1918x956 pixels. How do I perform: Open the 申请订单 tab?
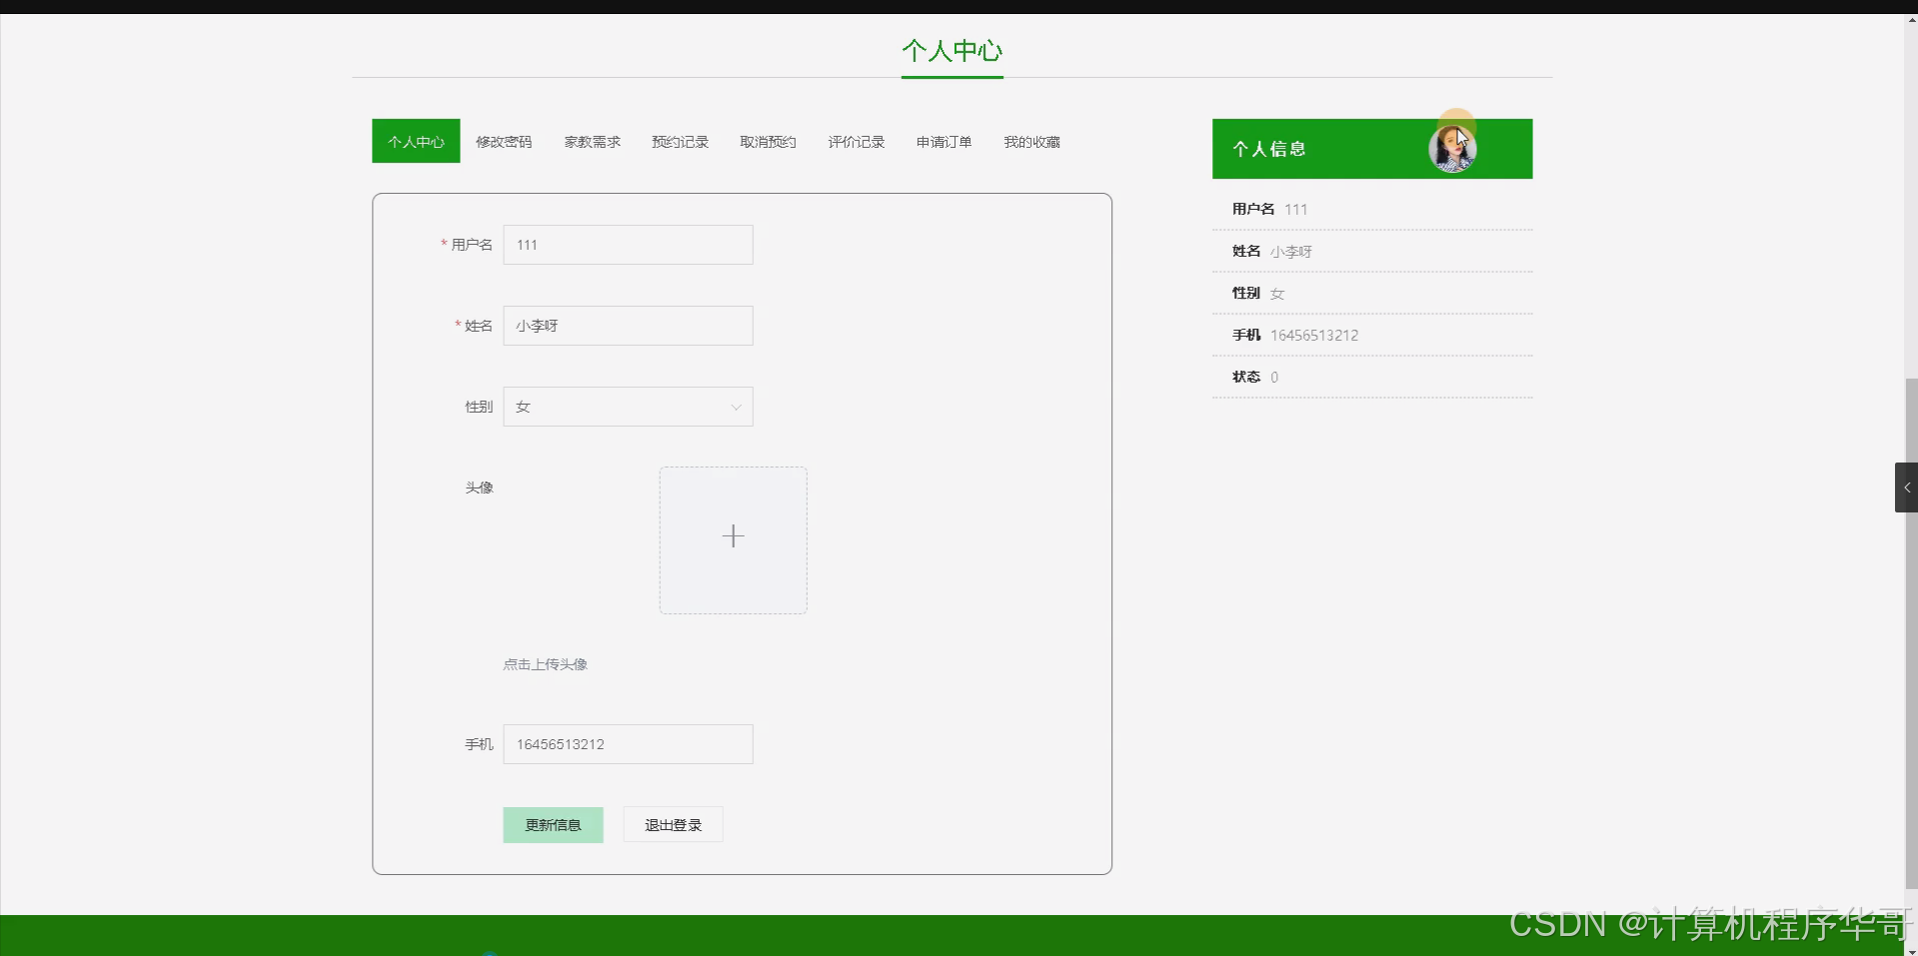943,141
